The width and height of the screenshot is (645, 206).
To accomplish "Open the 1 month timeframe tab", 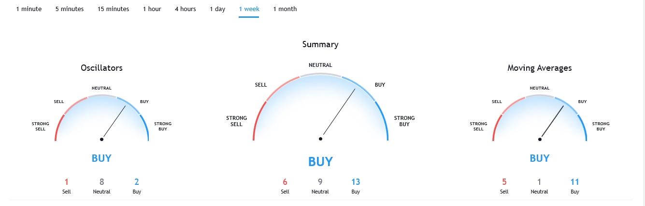I will (x=285, y=9).
